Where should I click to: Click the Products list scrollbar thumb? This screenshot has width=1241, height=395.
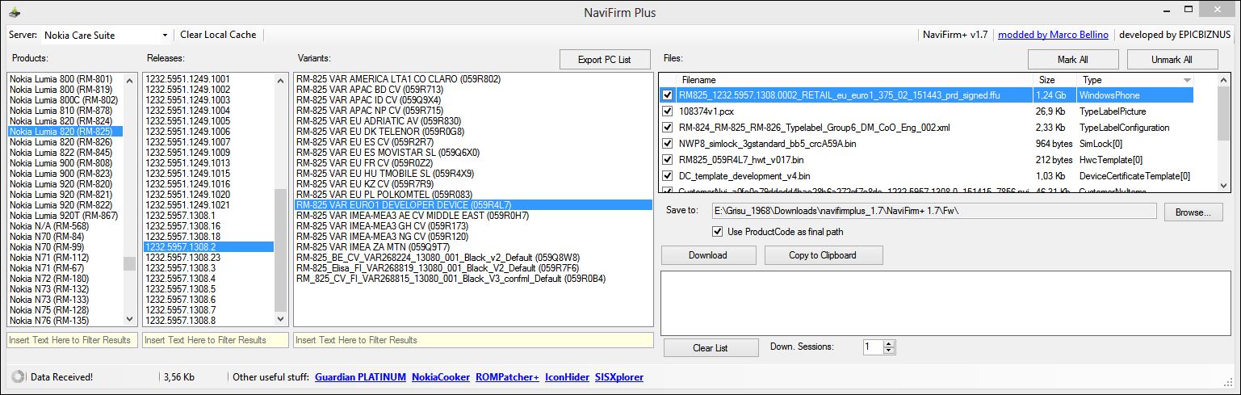click(129, 263)
